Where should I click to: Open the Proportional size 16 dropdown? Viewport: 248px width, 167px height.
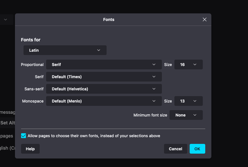[188, 64]
